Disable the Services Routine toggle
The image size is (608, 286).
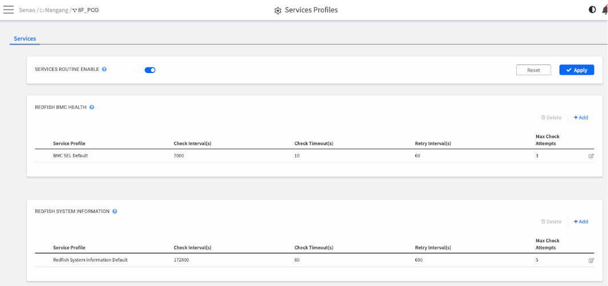pos(150,70)
